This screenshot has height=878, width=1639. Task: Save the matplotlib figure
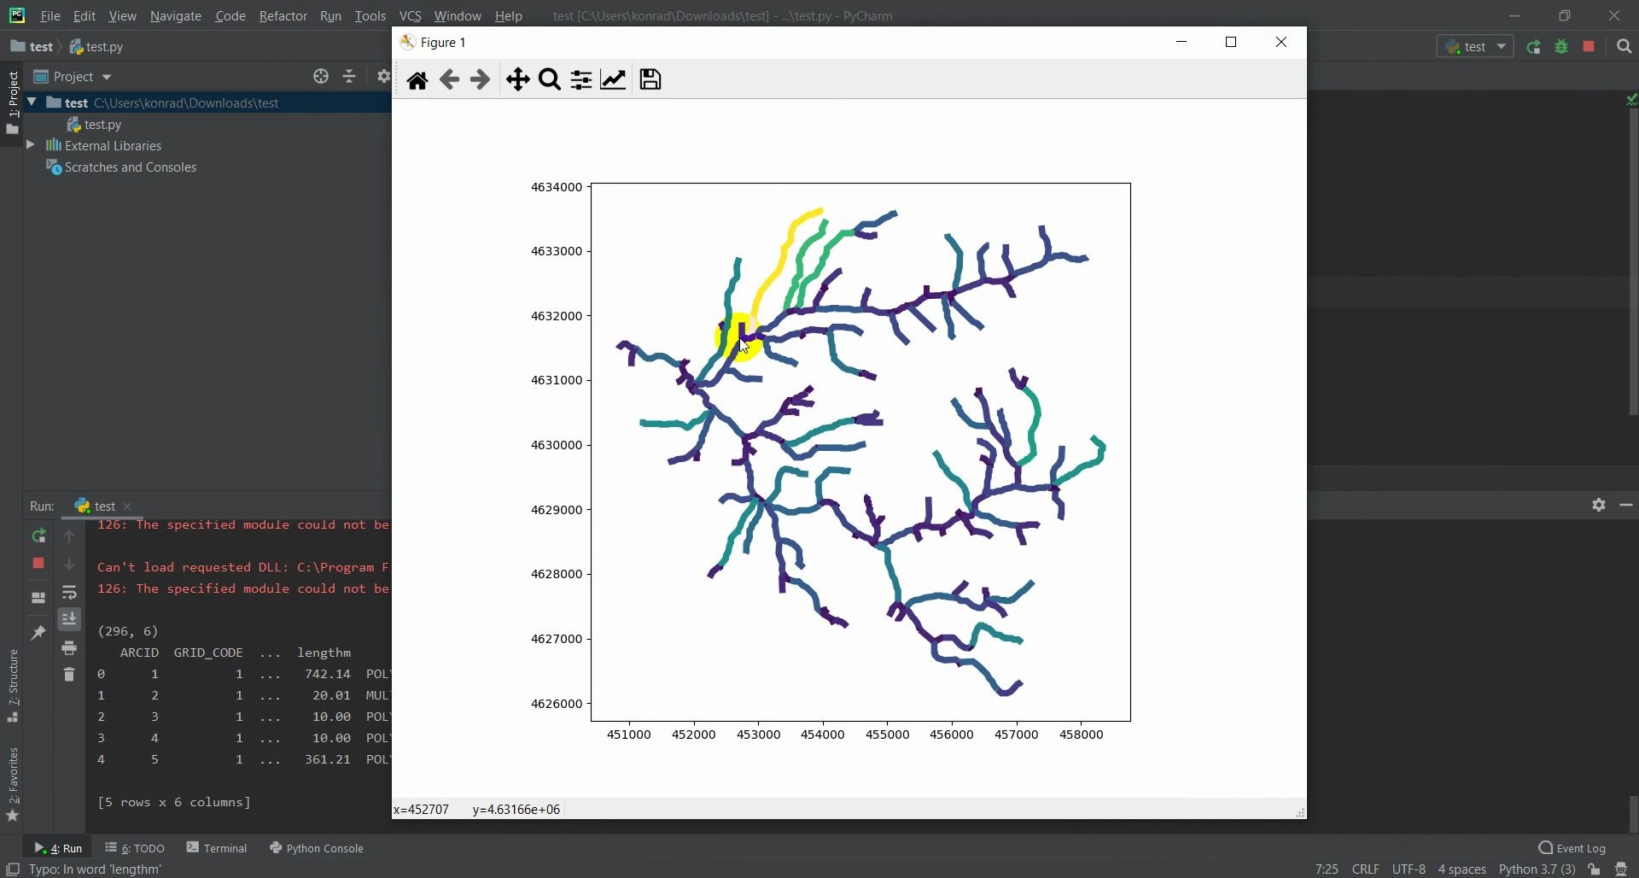(650, 79)
